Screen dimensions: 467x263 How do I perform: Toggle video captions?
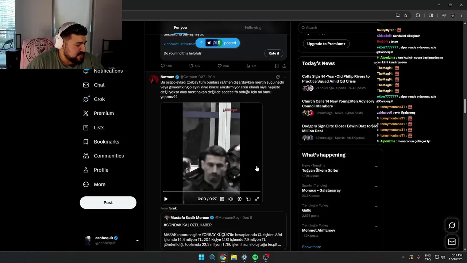[x=222, y=199]
